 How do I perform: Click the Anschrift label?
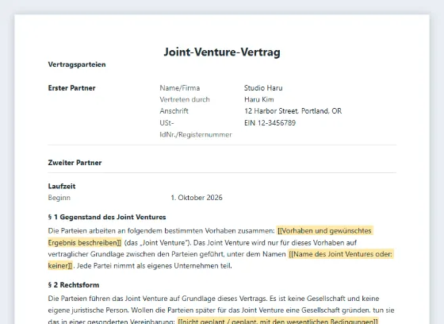tap(174, 111)
